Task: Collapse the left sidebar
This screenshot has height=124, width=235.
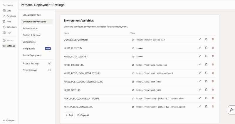Action: coord(9,120)
